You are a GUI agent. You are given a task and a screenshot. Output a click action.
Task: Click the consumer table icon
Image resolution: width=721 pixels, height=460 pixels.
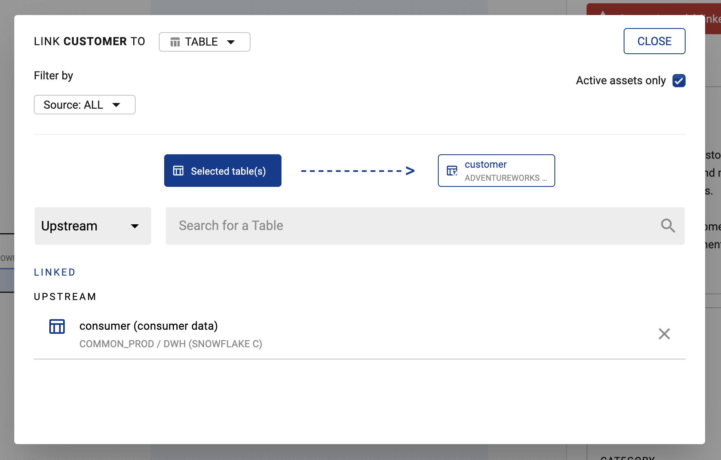click(x=57, y=326)
